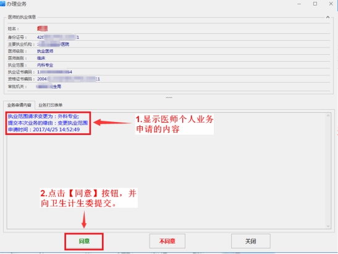
Task: Click the 关闭 button
Action: [x=251, y=241]
